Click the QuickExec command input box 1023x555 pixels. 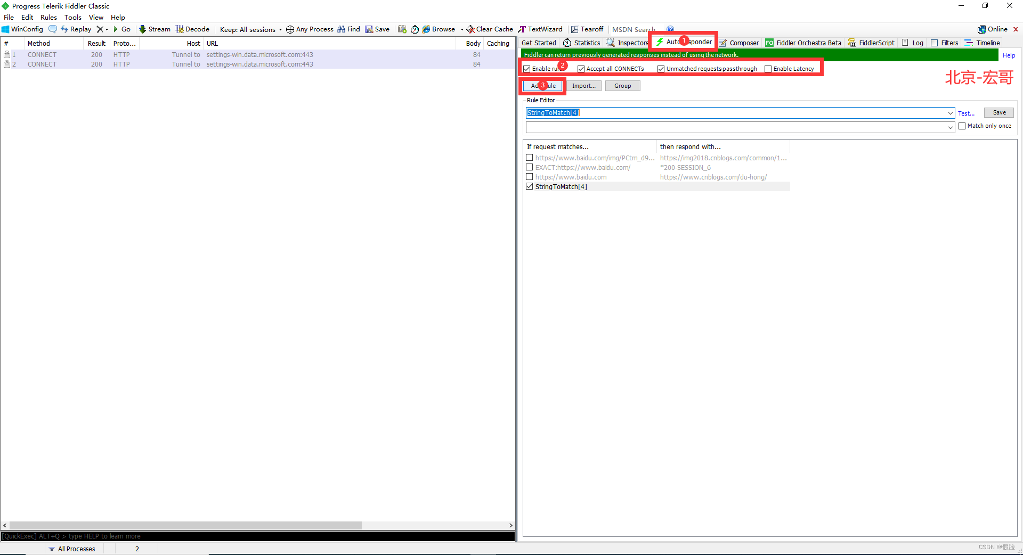pyautogui.click(x=258, y=536)
